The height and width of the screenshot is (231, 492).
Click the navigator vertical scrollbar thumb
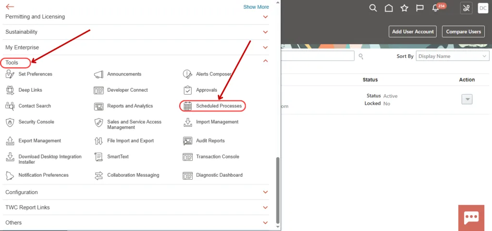[277, 190]
